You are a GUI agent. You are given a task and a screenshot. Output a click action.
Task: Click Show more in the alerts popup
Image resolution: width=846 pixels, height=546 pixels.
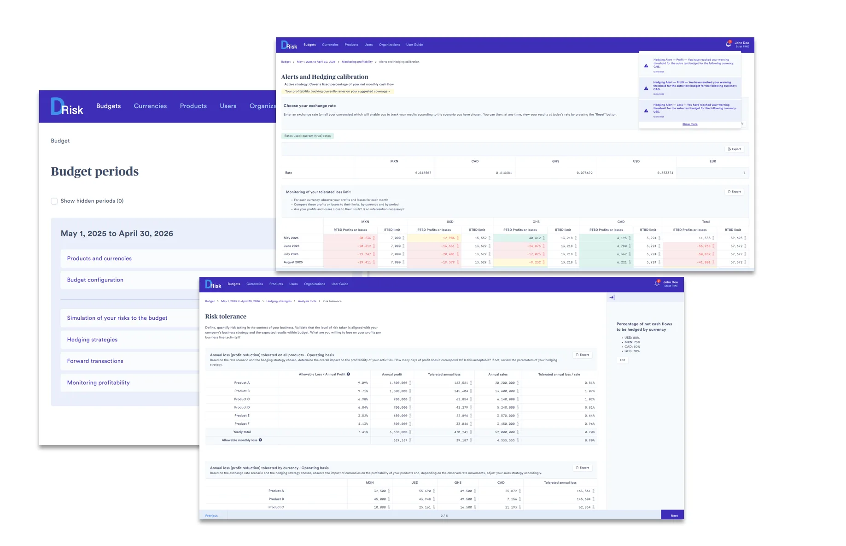(689, 124)
